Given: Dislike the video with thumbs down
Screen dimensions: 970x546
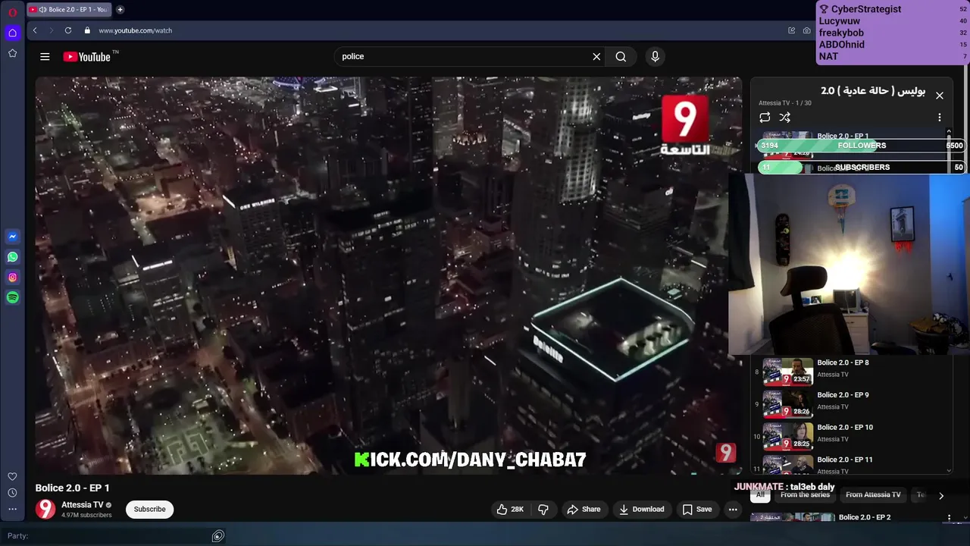Looking at the screenshot, I should click(x=543, y=510).
